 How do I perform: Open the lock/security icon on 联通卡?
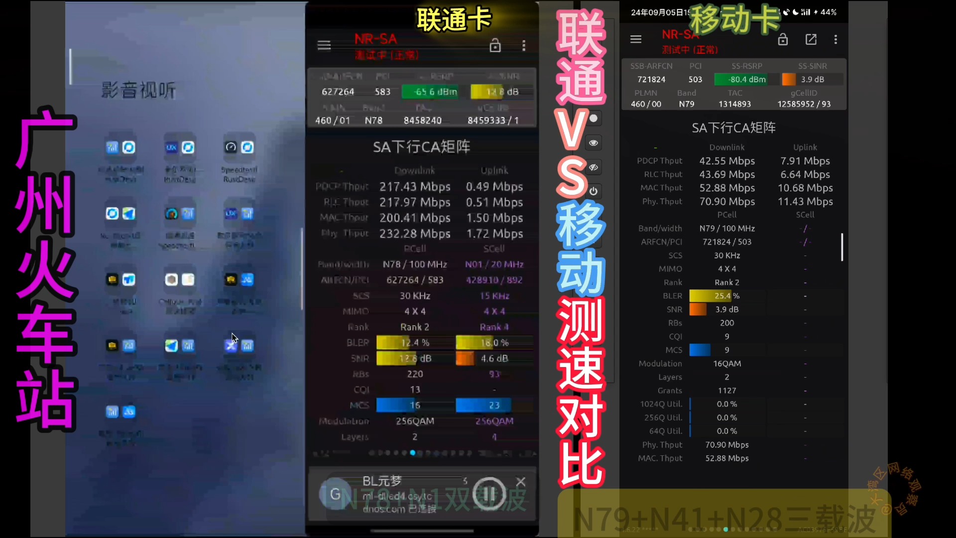tap(495, 45)
